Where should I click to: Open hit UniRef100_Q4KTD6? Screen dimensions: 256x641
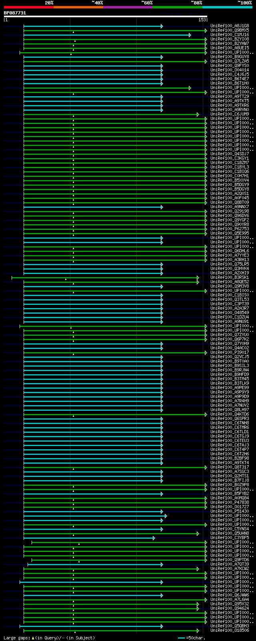point(230,414)
